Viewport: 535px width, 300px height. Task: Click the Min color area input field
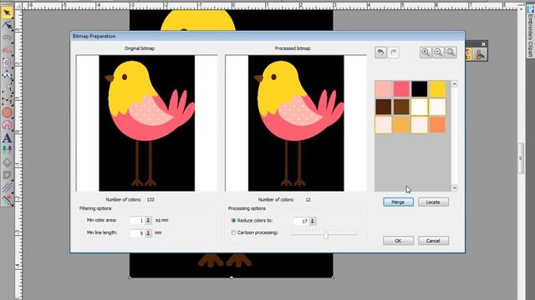137,220
